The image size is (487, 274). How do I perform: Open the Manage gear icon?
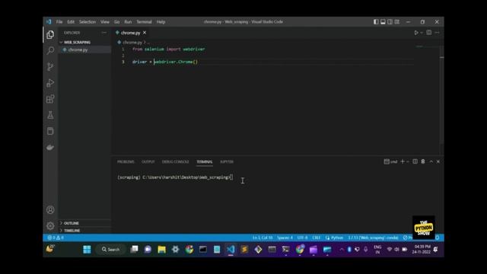point(50,226)
